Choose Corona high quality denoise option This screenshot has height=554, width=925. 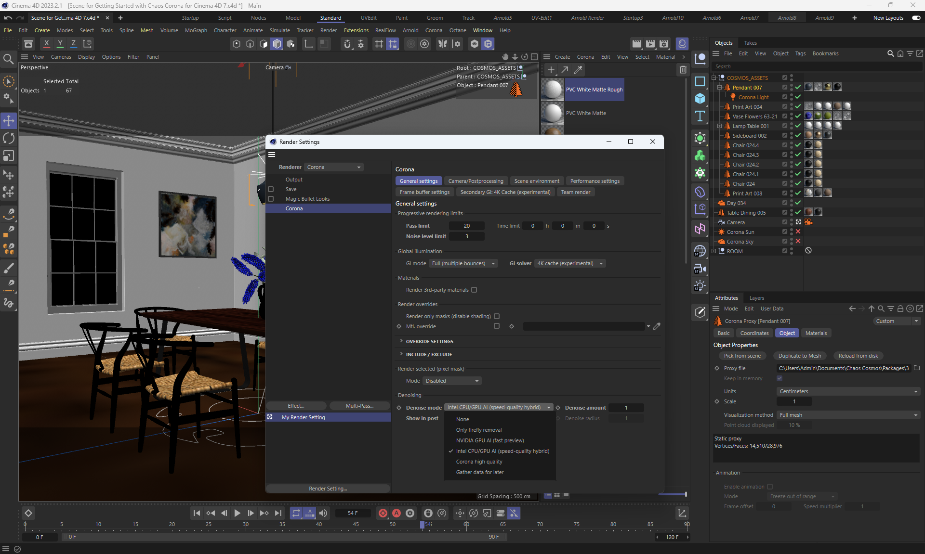pyautogui.click(x=479, y=462)
